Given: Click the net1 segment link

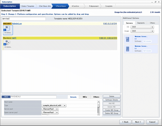Looking at the screenshot, I should (14, 38).
